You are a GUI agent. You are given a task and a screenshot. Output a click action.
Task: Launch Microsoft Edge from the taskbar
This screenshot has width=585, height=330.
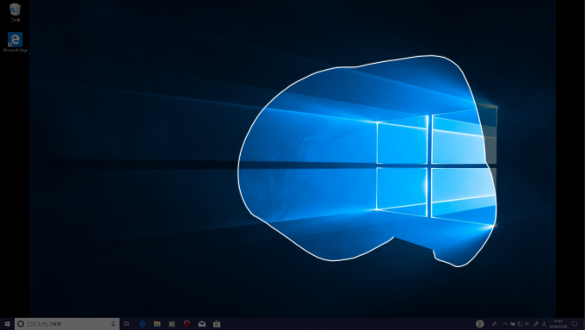[142, 324]
